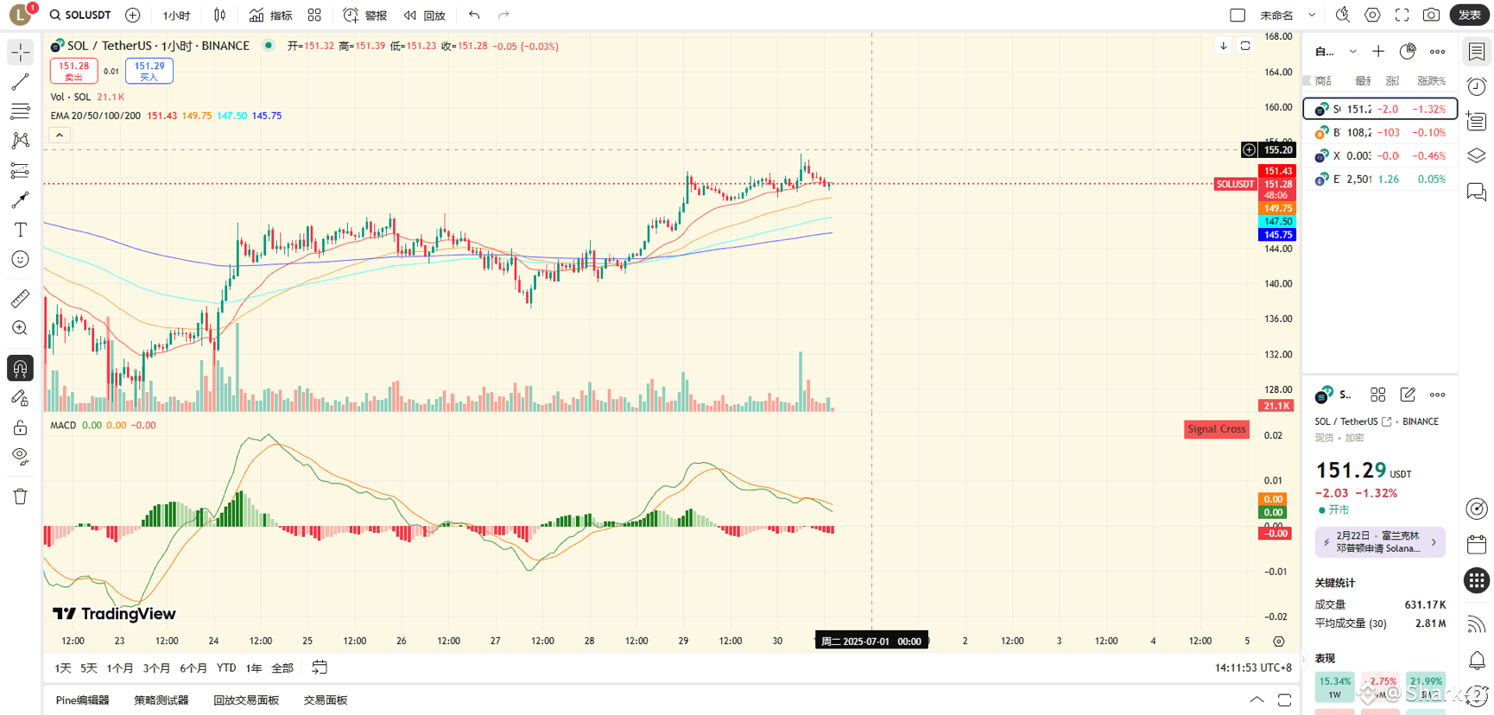Screen dimensions: 1494x715
Task: Create a 警报 alert
Action: [364, 15]
